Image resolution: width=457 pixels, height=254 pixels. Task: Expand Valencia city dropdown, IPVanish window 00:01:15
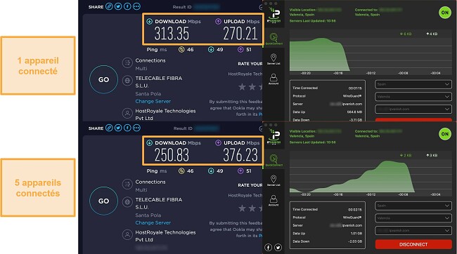point(413,97)
